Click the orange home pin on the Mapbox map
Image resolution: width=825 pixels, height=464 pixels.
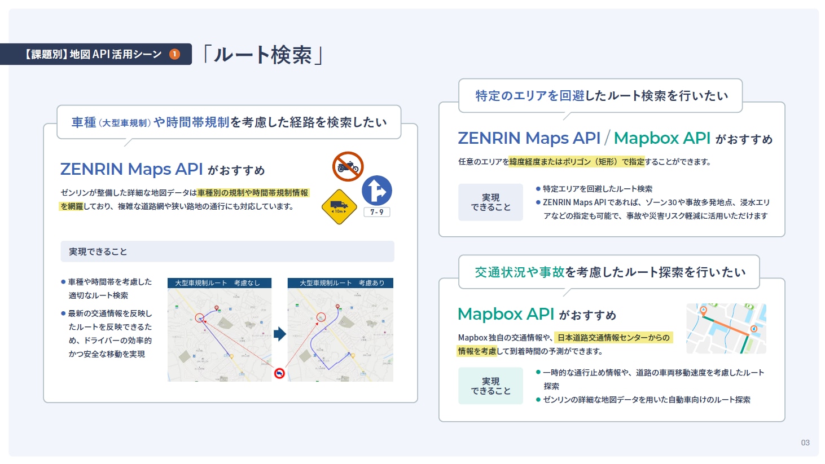click(703, 310)
